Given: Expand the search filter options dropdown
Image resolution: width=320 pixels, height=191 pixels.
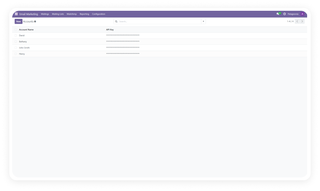Looking at the screenshot, I should pyautogui.click(x=203, y=22).
